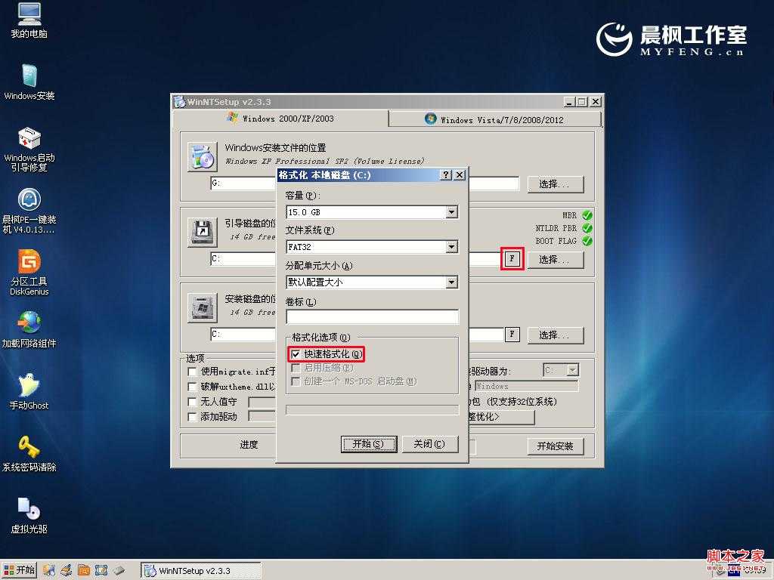Open the 分配单元大小 allocation size dropdown
774x580 pixels.
point(454,282)
